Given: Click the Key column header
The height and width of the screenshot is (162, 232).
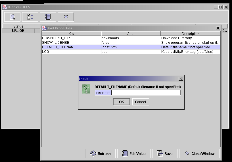Looking at the screenshot, I should tap(71, 34).
